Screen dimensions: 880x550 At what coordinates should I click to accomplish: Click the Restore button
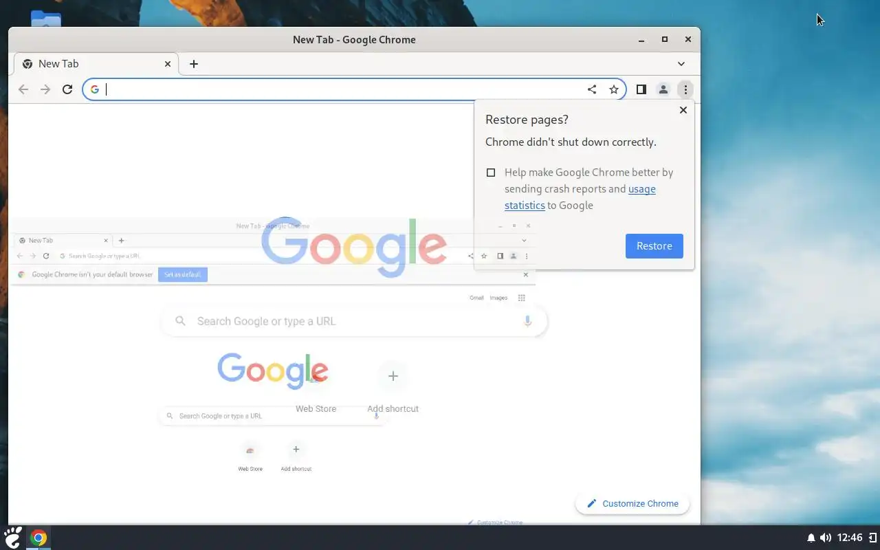pyautogui.click(x=654, y=246)
